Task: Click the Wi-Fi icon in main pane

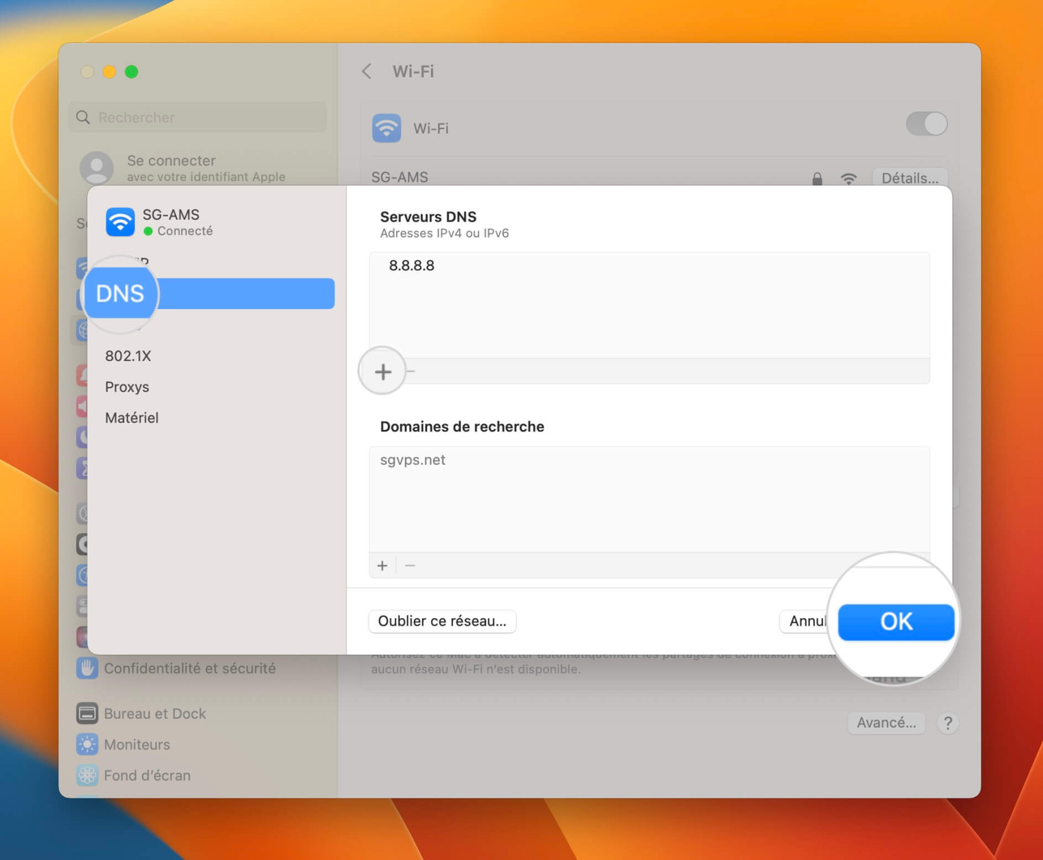Action: (387, 128)
